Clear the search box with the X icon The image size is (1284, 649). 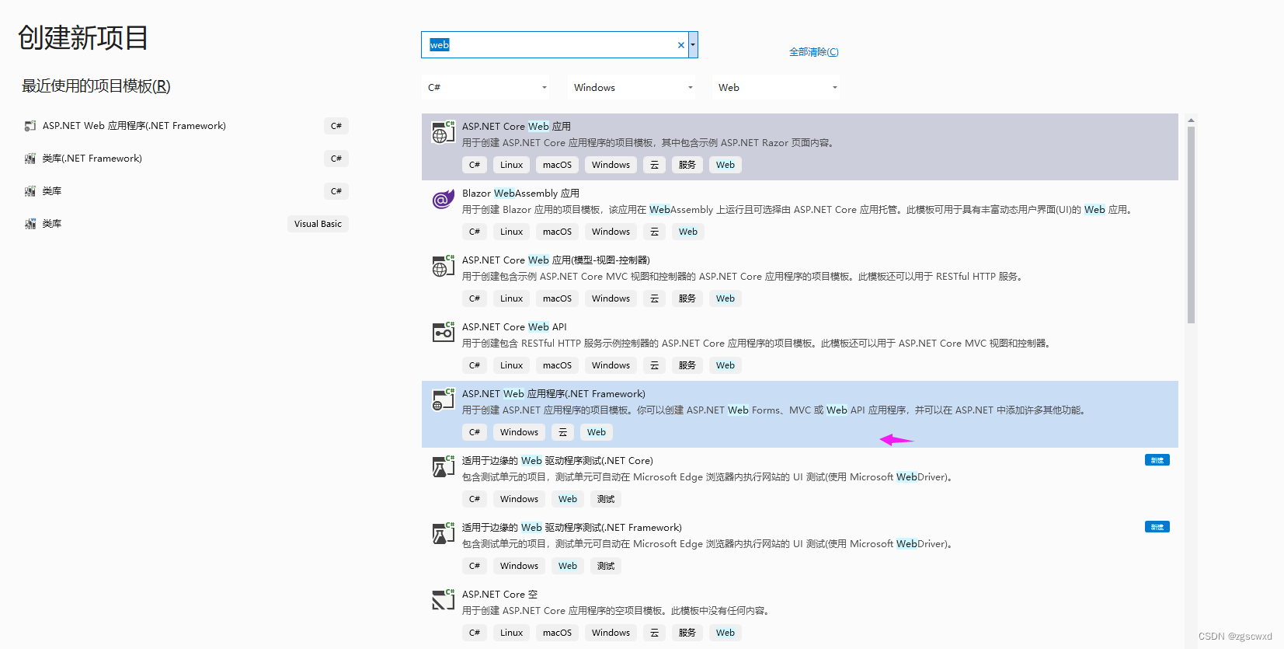point(681,45)
